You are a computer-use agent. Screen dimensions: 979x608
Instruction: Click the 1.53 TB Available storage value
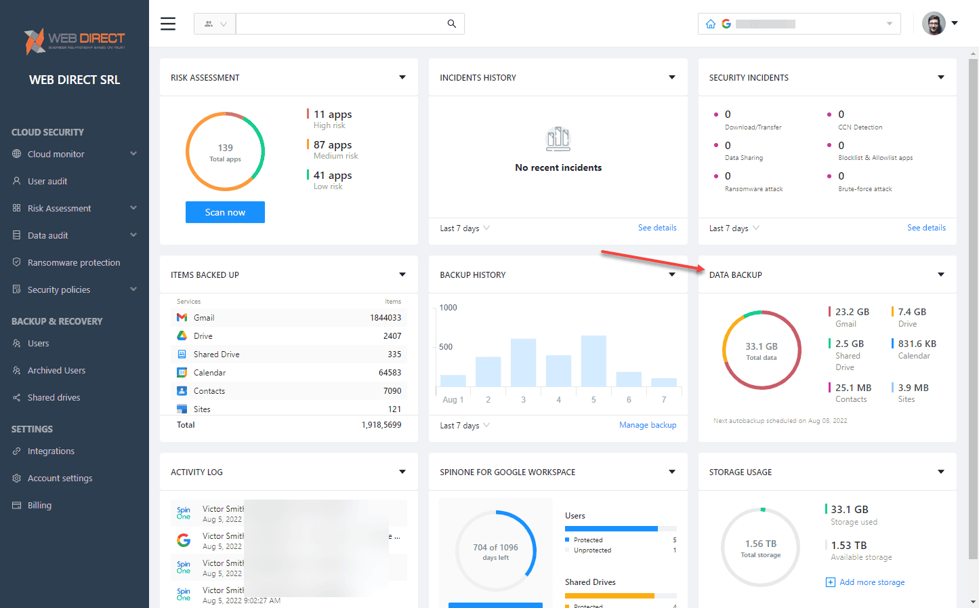coord(849,545)
